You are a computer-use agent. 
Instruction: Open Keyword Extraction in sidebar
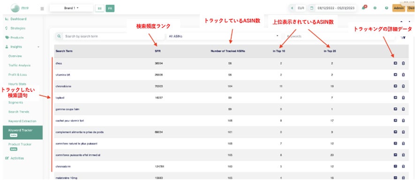coord(22,121)
